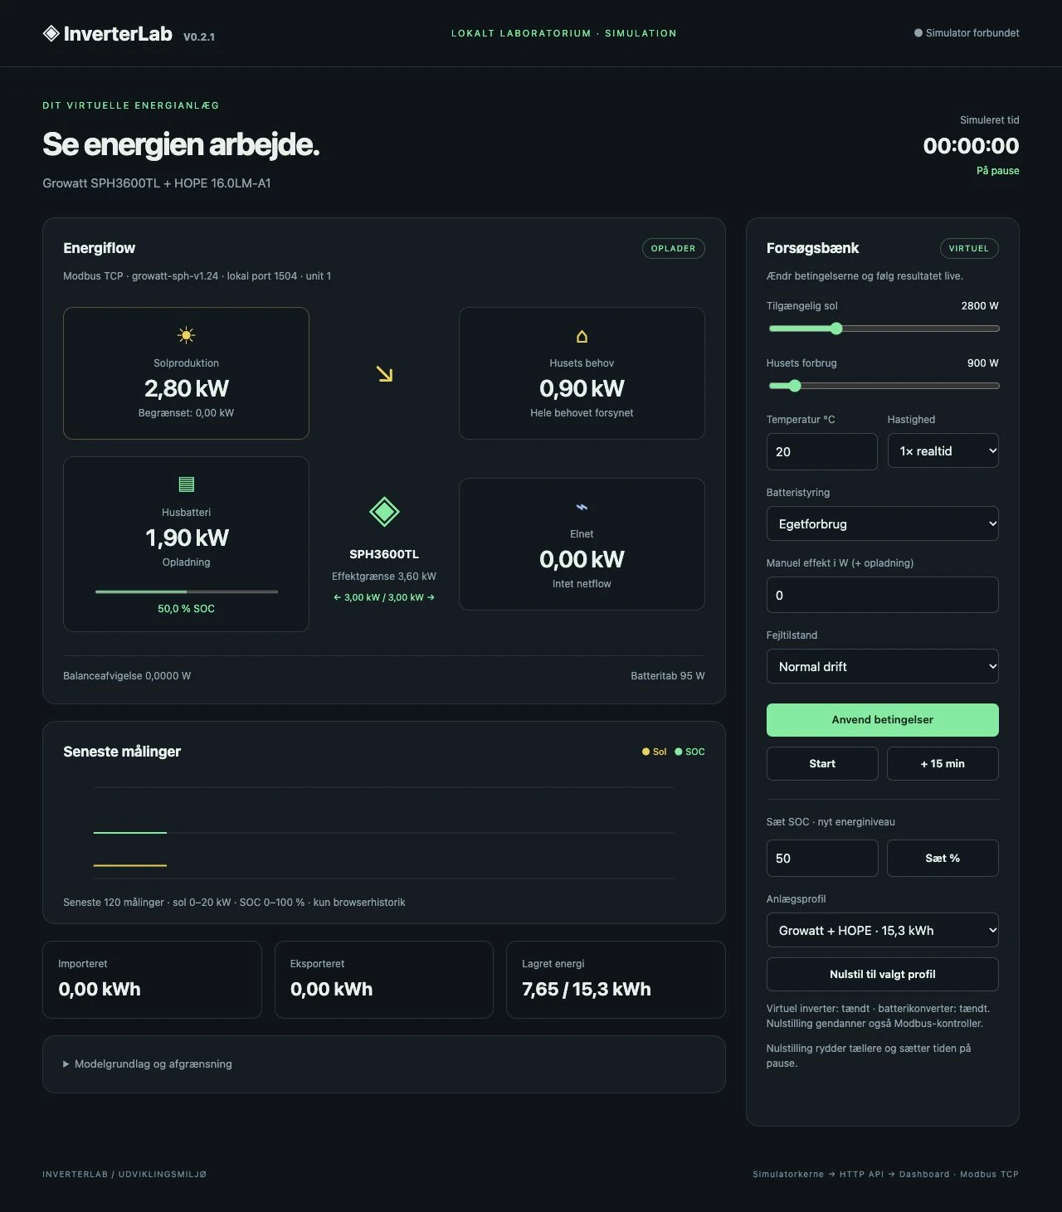Click the Anvend betingelser button

(x=882, y=720)
